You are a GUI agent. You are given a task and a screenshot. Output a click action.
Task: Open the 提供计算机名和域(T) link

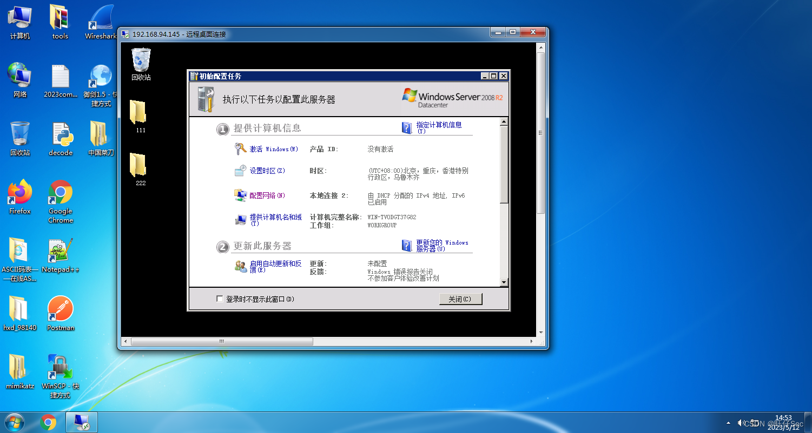point(276,220)
